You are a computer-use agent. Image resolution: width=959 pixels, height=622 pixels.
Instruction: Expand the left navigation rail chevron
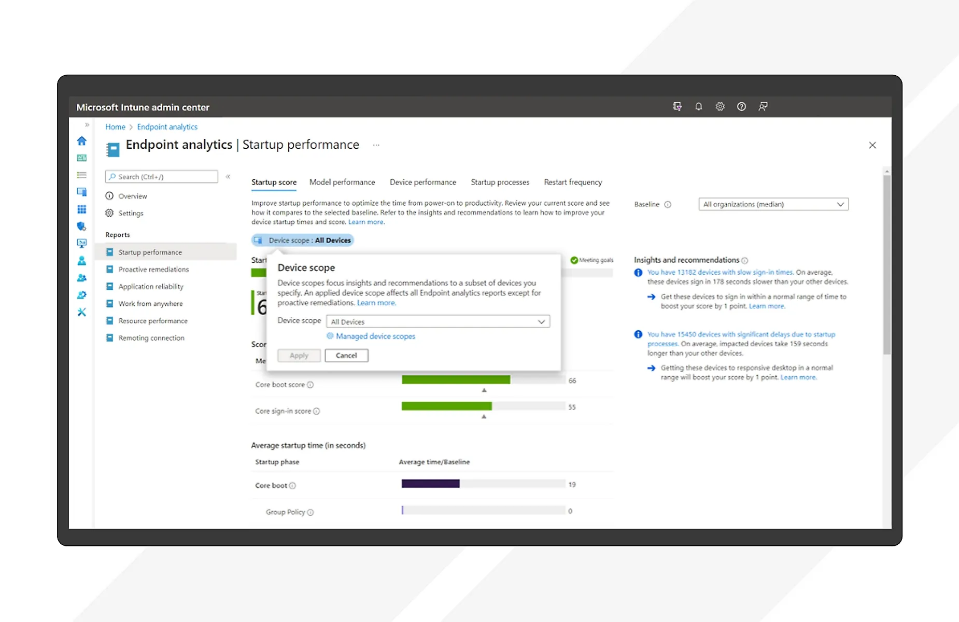pos(87,125)
